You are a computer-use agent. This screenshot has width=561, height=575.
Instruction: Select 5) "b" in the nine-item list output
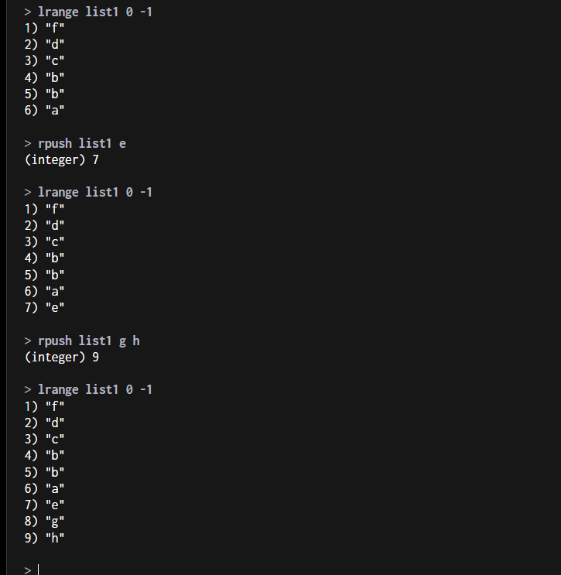click(x=44, y=471)
